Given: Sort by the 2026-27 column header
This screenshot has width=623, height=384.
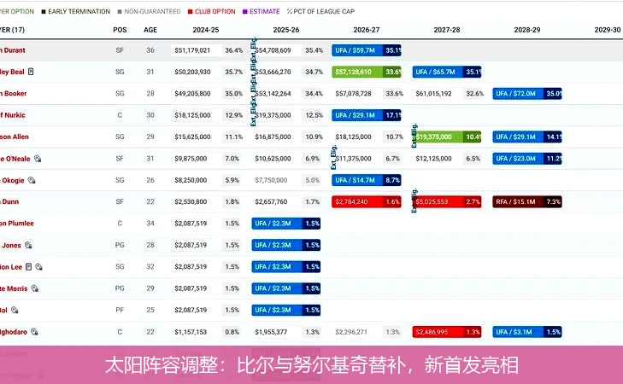Looking at the screenshot, I should pos(367,30).
